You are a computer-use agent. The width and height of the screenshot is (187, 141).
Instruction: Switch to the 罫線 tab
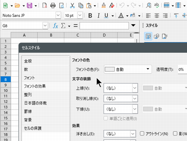point(28,111)
